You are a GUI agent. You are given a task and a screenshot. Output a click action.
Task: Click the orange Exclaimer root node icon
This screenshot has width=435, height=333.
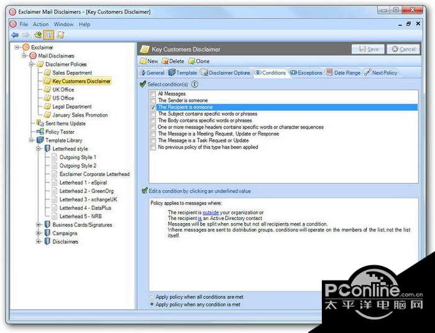click(26, 47)
